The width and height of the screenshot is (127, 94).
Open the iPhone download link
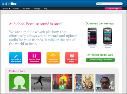(92, 47)
